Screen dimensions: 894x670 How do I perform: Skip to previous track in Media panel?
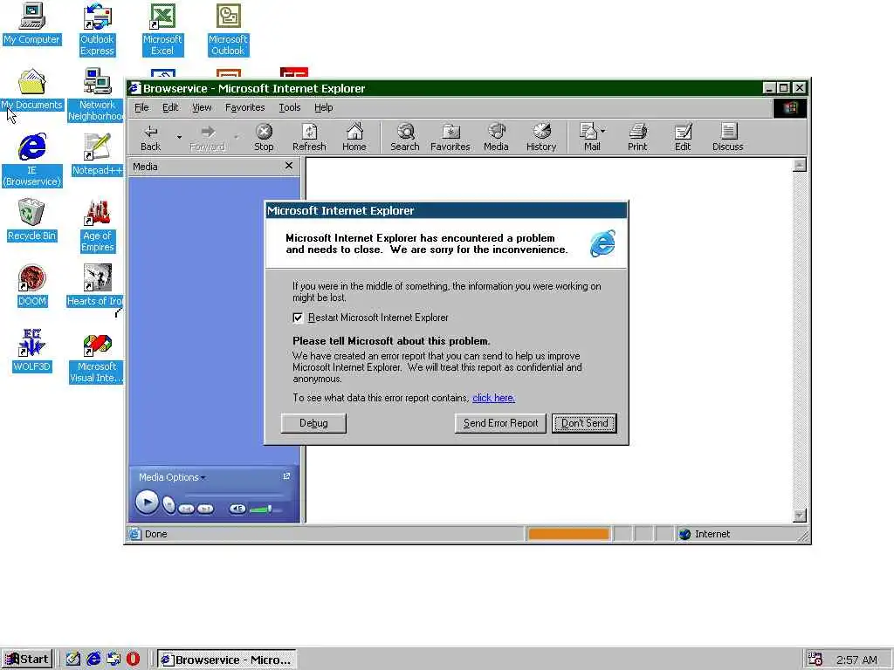[x=187, y=509]
